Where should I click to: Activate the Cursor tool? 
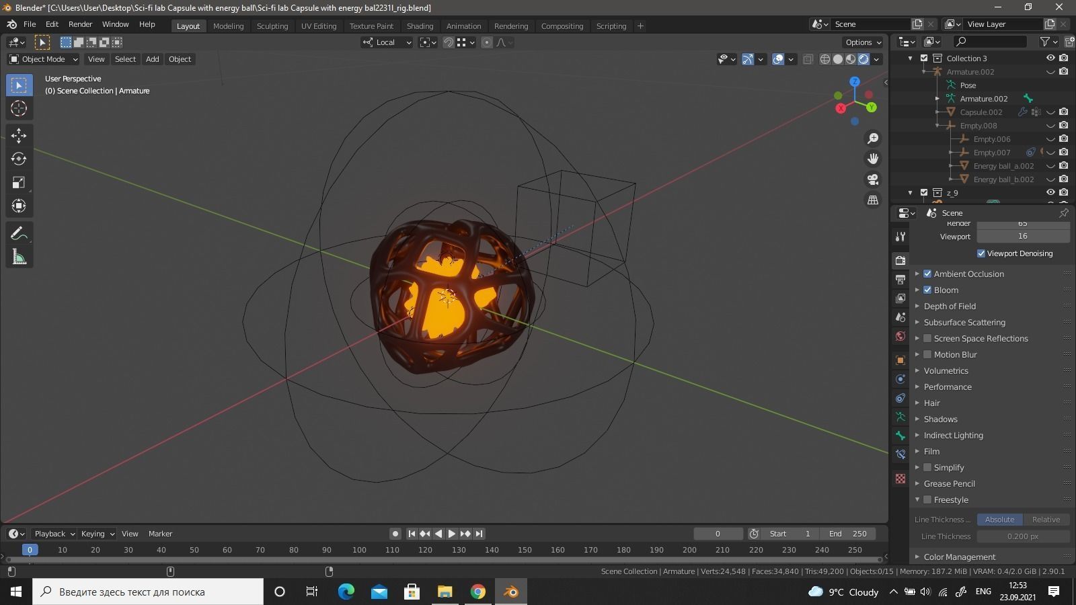[19, 108]
